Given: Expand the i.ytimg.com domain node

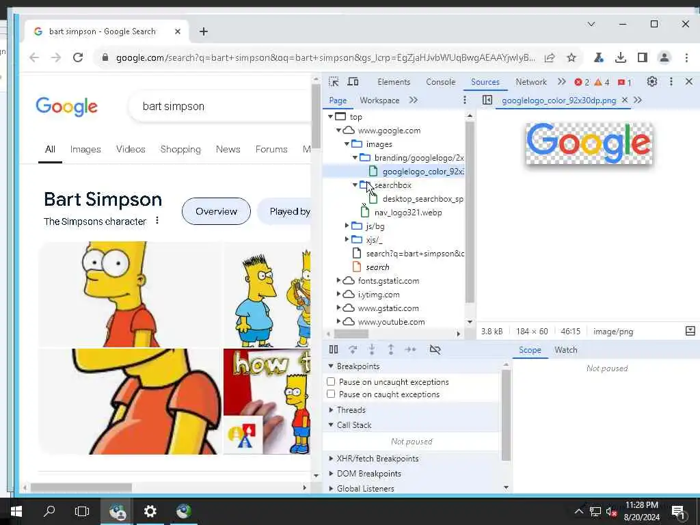Looking at the screenshot, I should click(338, 294).
